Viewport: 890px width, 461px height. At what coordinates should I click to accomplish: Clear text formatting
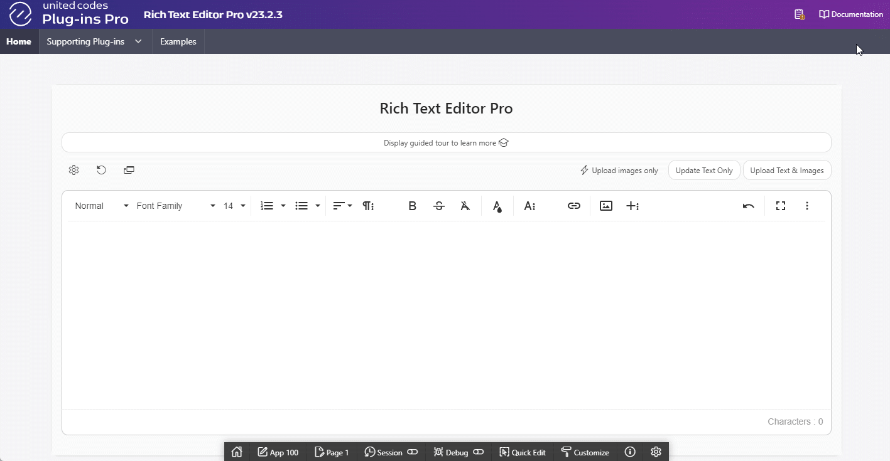tap(465, 206)
